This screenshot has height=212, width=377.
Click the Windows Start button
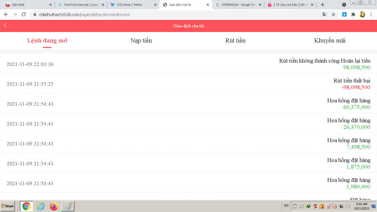click(x=8, y=206)
